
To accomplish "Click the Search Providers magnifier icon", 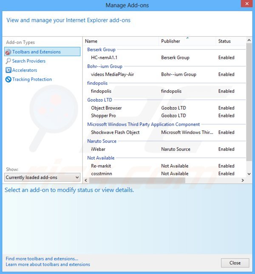I will (x=8, y=61).
